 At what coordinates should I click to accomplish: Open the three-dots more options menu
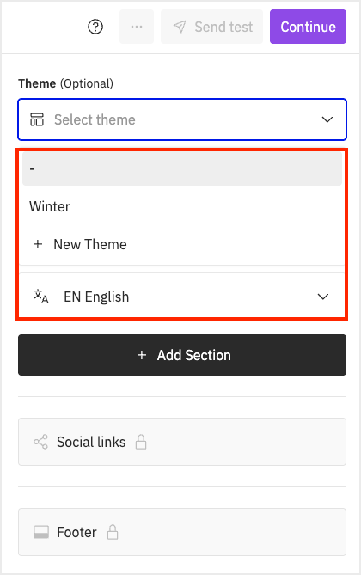point(137,27)
